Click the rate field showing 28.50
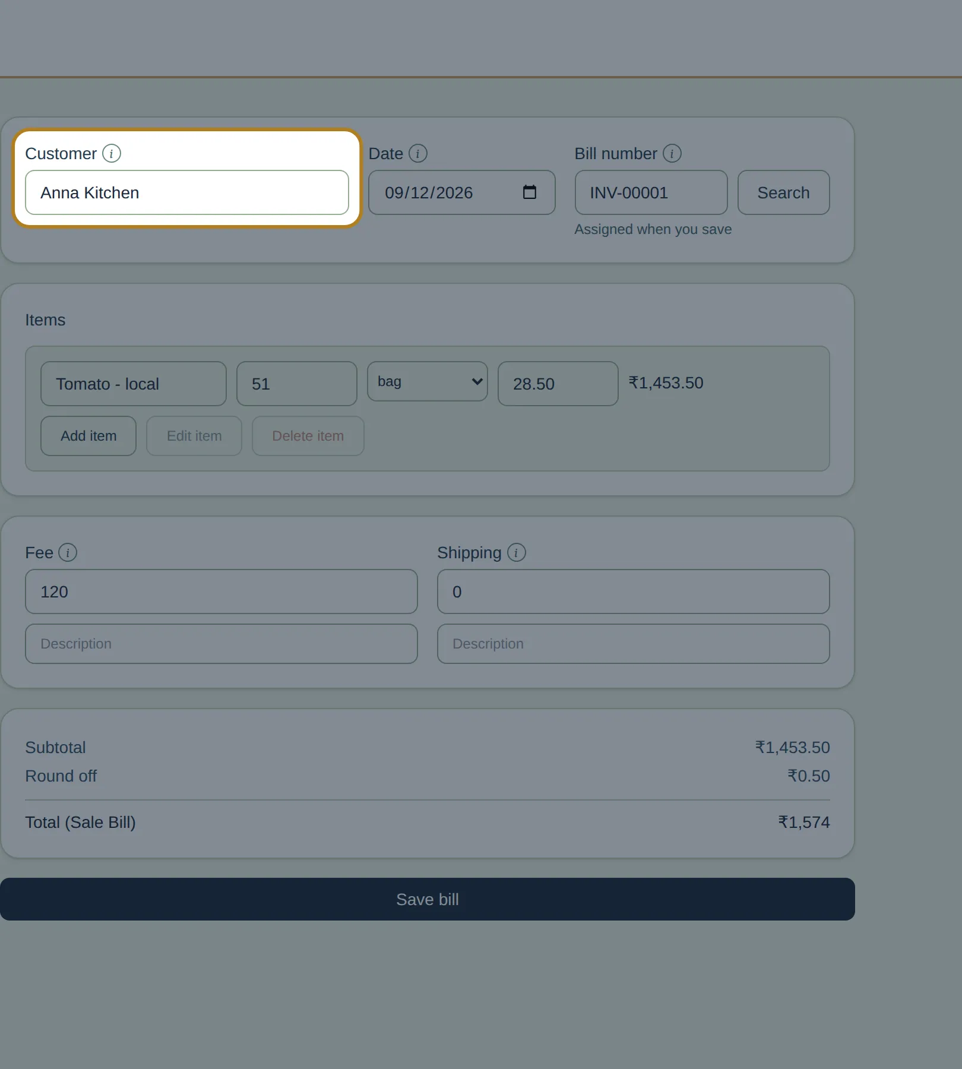962x1069 pixels. 558,384
